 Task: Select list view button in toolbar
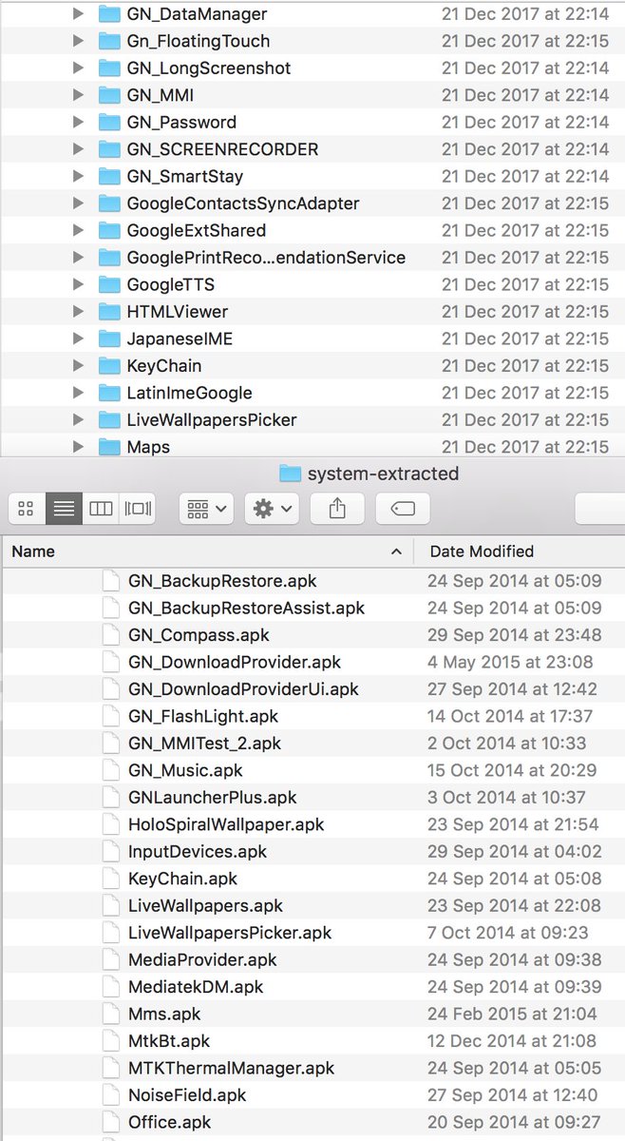pyautogui.click(x=64, y=509)
